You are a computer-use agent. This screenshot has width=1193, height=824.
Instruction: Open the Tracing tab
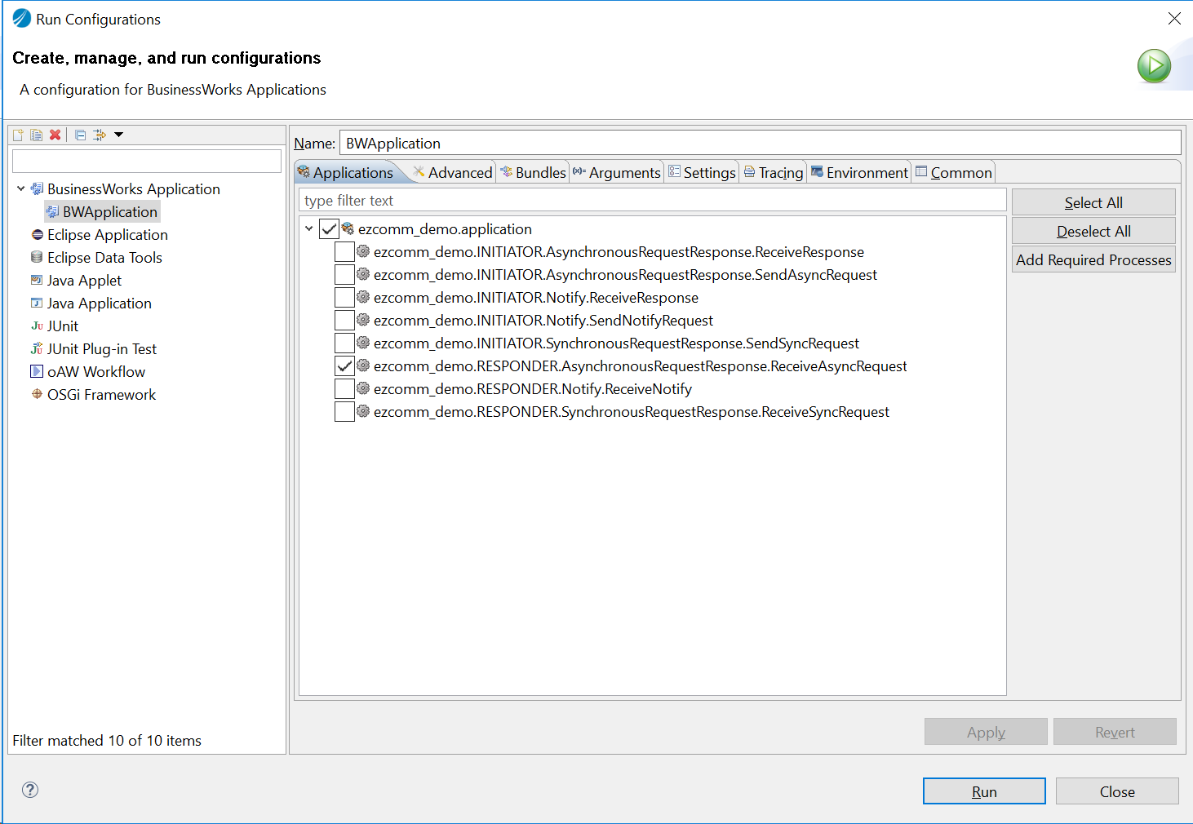[774, 172]
